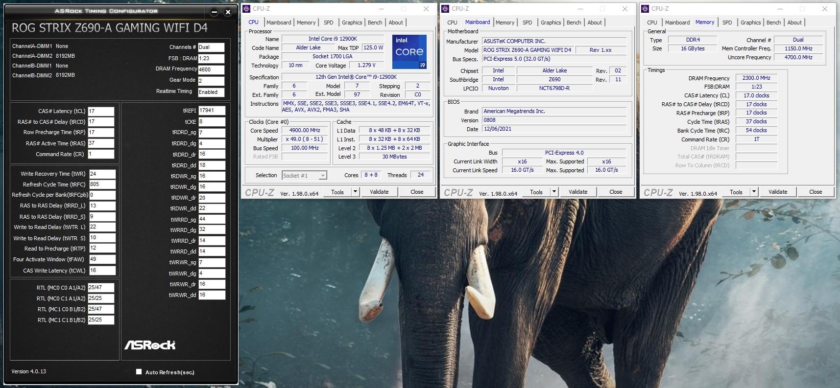This screenshot has width=840, height=388.
Task: Click the Max TDP value 125.0 W
Action: pyautogui.click(x=373, y=47)
